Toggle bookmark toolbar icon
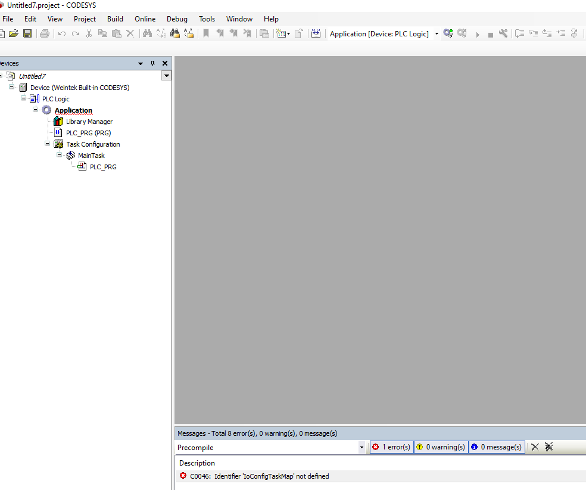This screenshot has width=586, height=490. 206,33
